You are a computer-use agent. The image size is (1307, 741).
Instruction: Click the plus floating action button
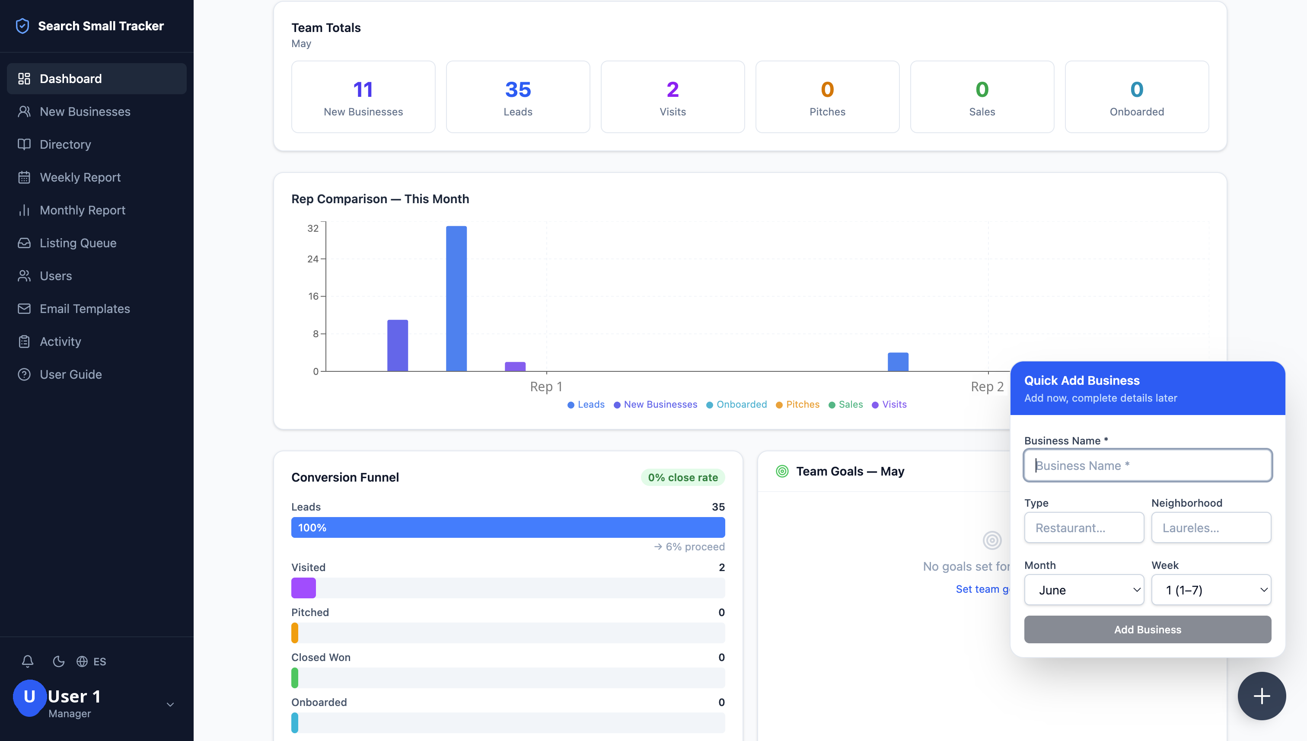[1262, 696]
